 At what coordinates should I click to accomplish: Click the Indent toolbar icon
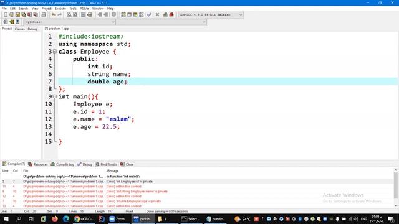100,15
